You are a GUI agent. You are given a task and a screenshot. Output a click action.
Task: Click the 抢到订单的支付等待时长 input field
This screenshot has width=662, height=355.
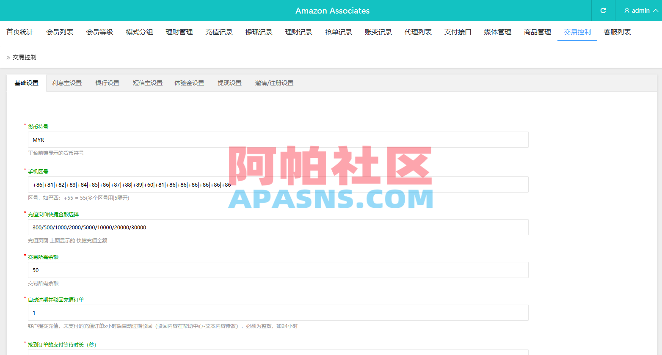pos(278,352)
